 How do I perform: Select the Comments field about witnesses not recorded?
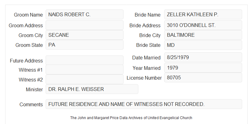point(144,104)
